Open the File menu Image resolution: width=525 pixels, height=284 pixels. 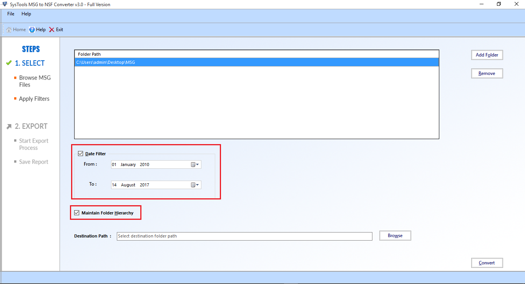point(11,14)
